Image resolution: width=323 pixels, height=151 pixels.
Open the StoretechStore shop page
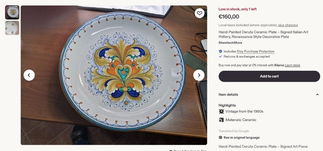pyautogui.click(x=230, y=43)
